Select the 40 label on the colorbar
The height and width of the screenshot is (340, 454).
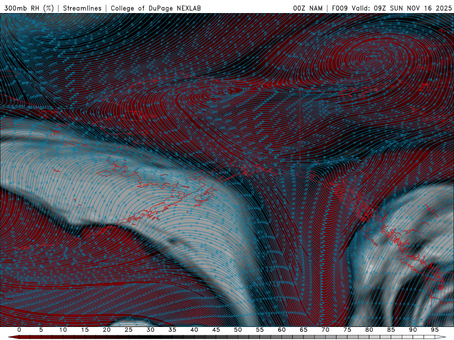194,330
